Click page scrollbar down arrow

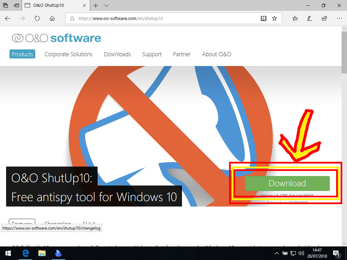pos(344,244)
